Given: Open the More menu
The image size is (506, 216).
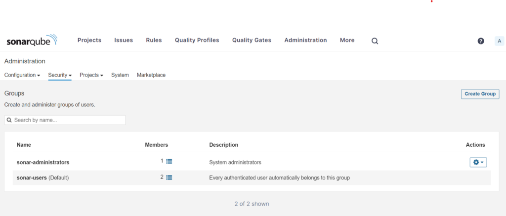Looking at the screenshot, I should (347, 41).
